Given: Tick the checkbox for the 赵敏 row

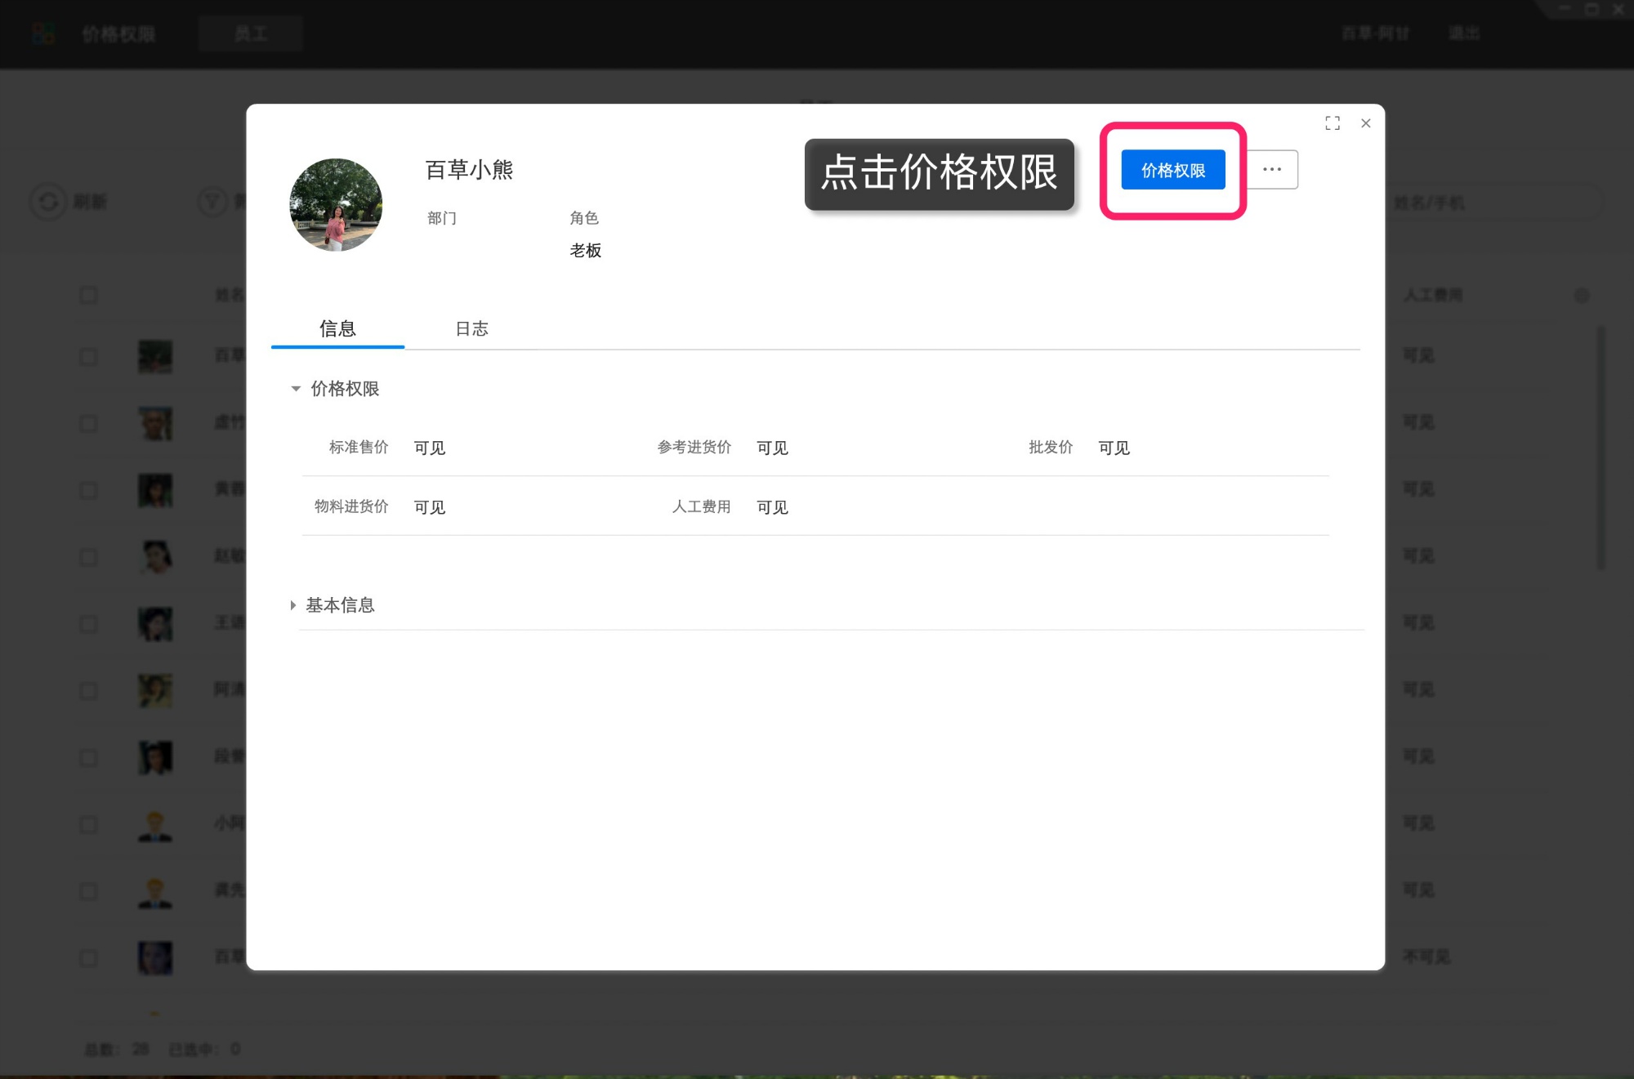Looking at the screenshot, I should pos(88,557).
